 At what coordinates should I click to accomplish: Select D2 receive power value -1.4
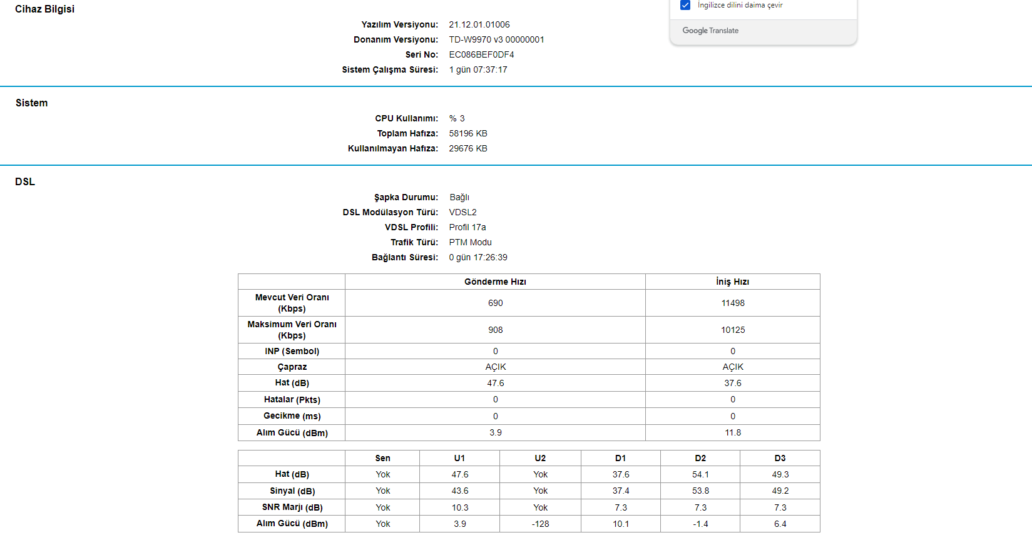(700, 524)
